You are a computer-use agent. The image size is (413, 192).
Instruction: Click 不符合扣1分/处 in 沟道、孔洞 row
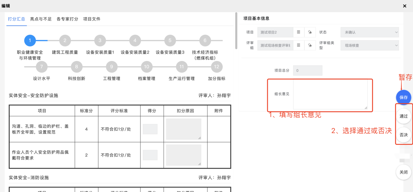[x=116, y=129]
